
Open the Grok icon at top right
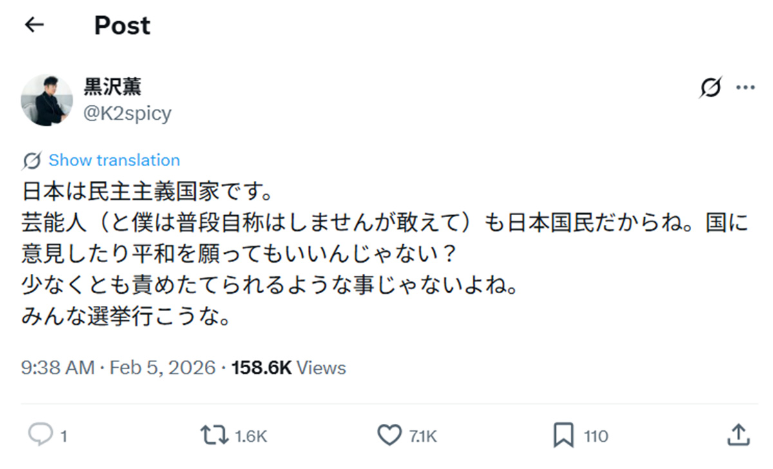(x=711, y=88)
